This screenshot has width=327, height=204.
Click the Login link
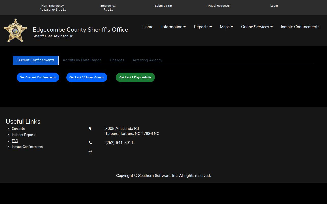point(274,6)
